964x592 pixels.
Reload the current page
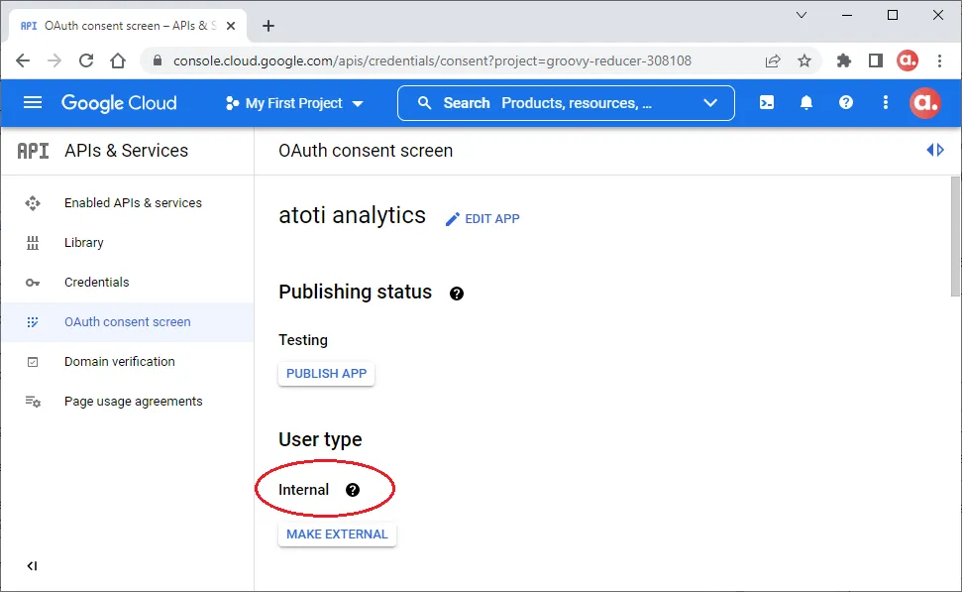click(86, 60)
